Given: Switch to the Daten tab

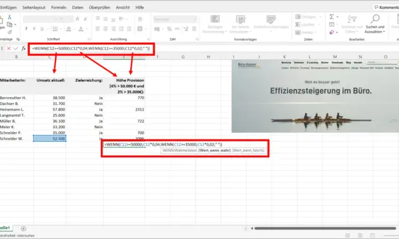Looking at the screenshot, I should tap(77, 7).
